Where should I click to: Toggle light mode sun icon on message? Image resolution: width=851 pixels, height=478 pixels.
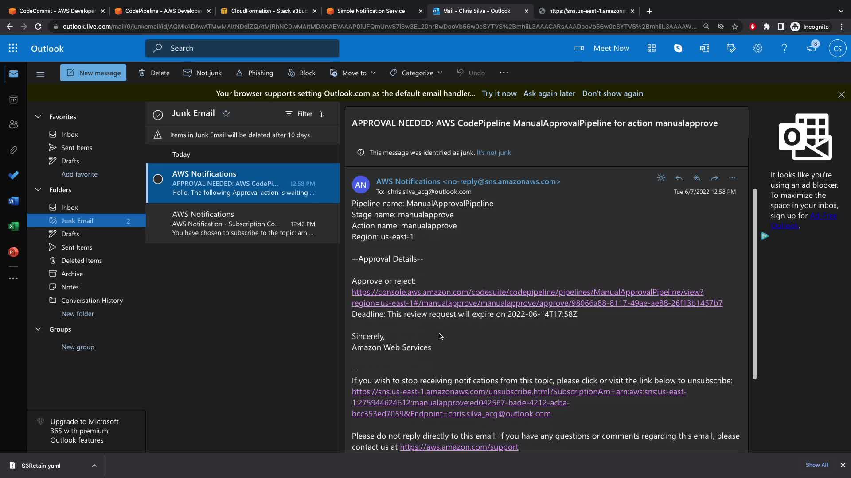(x=661, y=178)
